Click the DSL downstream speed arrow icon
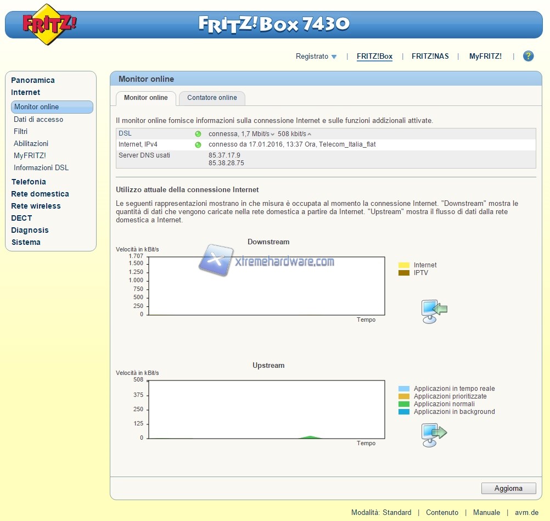This screenshot has height=521, width=550. click(x=273, y=135)
